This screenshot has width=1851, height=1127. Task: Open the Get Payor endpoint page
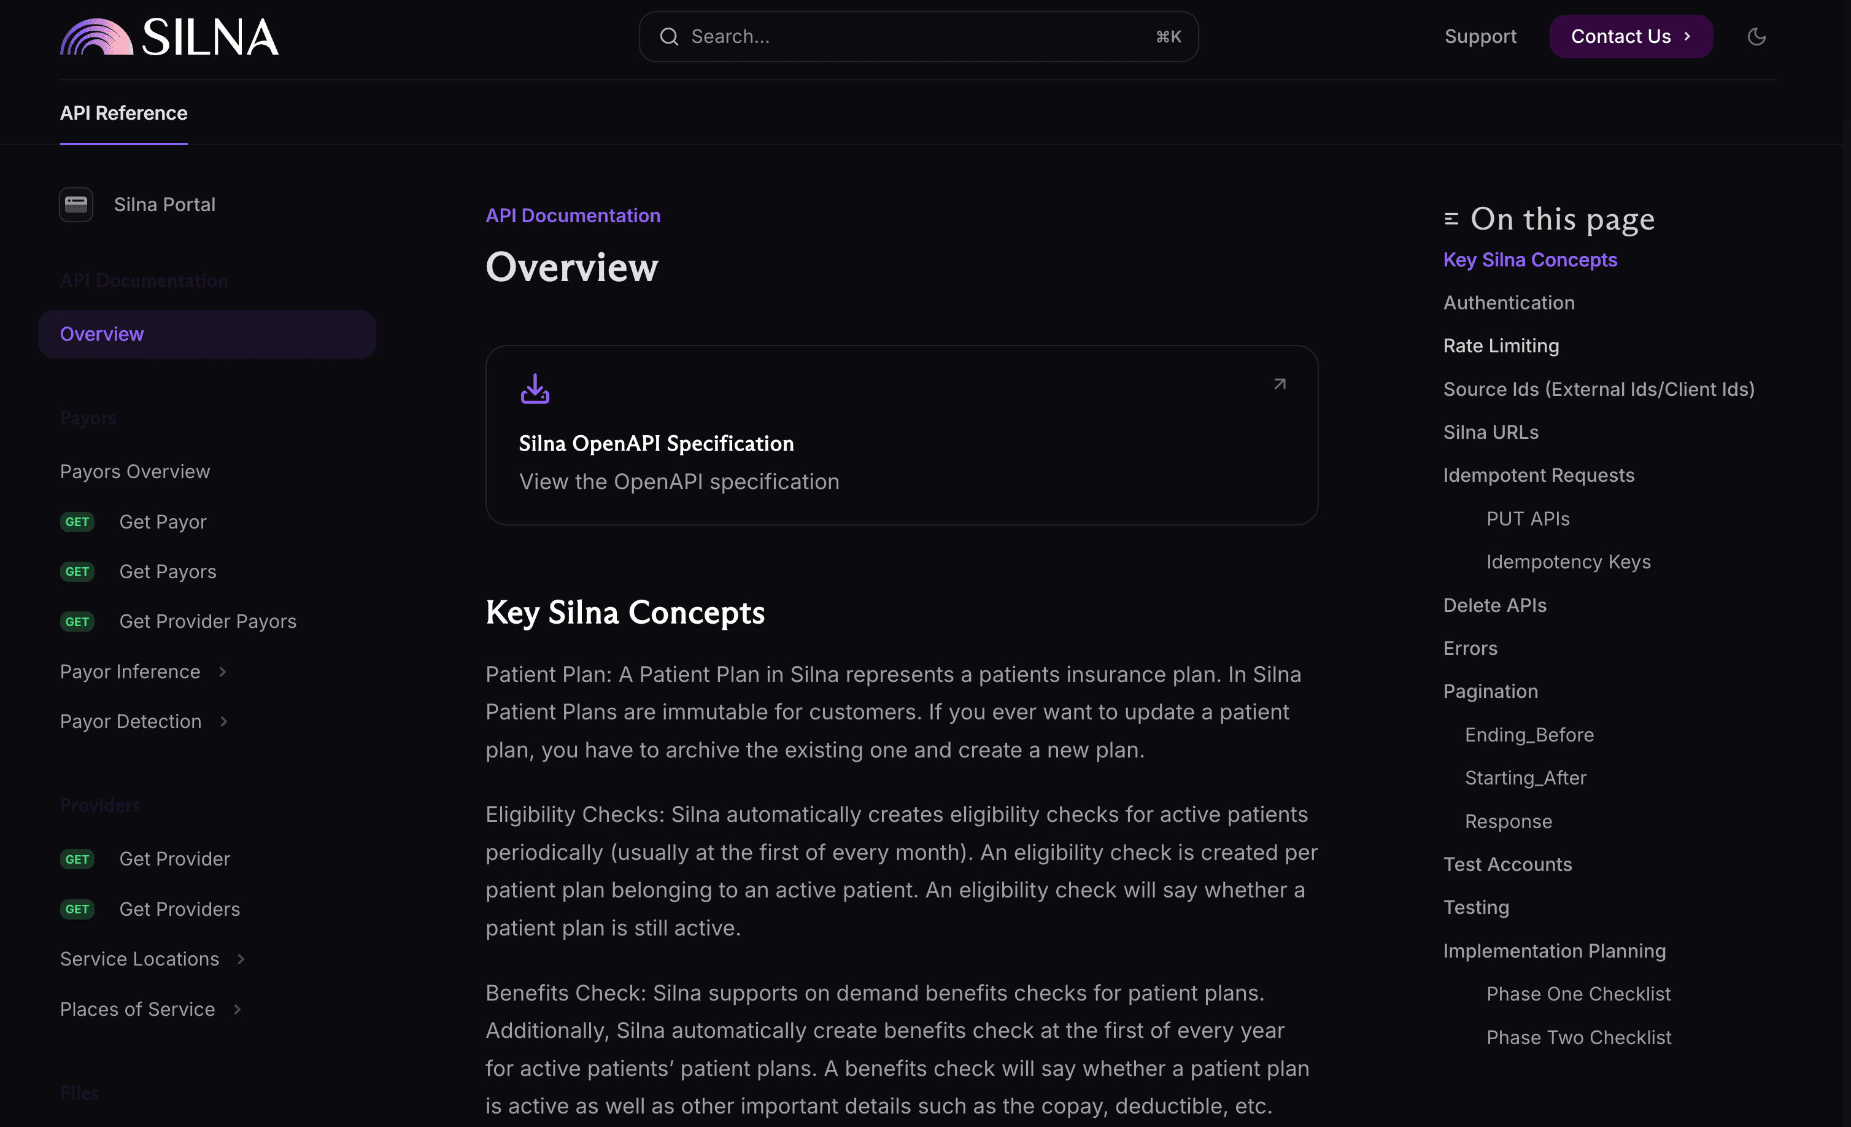(163, 521)
